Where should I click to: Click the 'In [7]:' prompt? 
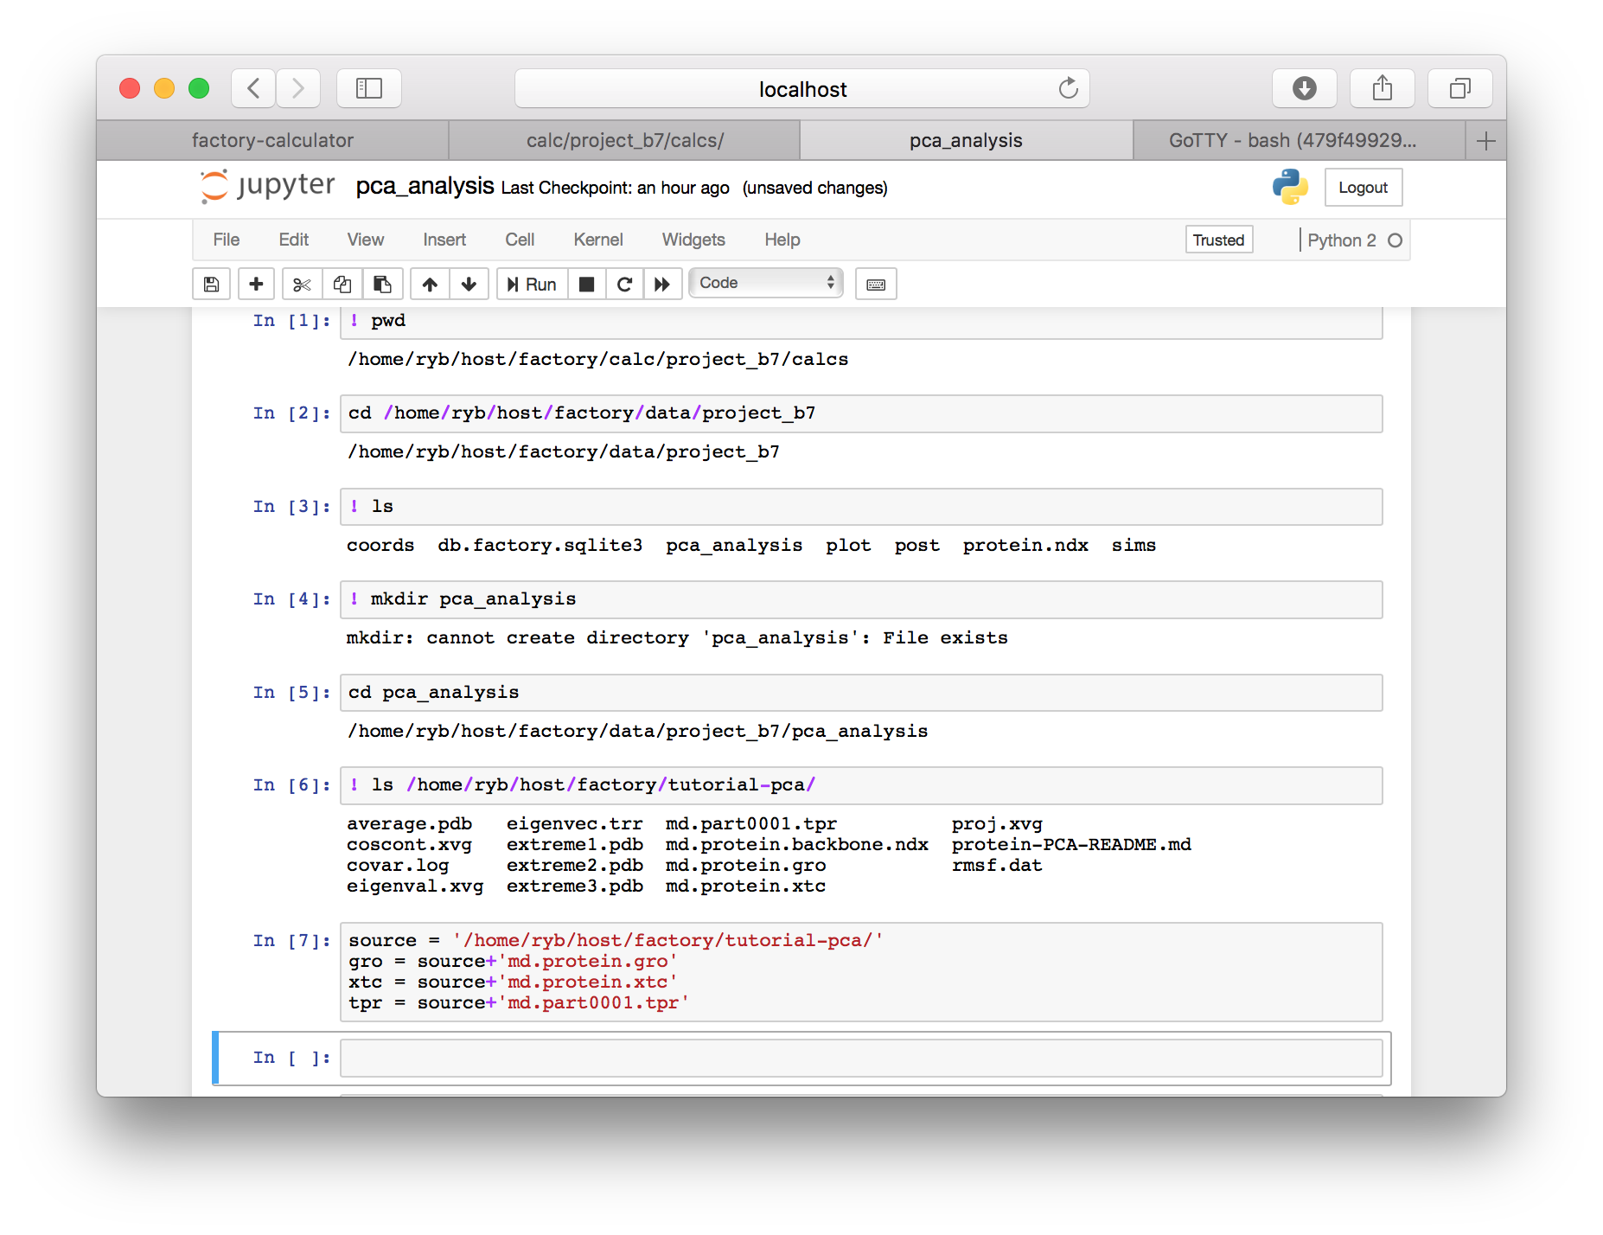point(291,941)
